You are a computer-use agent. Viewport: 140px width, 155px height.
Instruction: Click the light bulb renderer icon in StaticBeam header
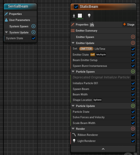point(89,16)
